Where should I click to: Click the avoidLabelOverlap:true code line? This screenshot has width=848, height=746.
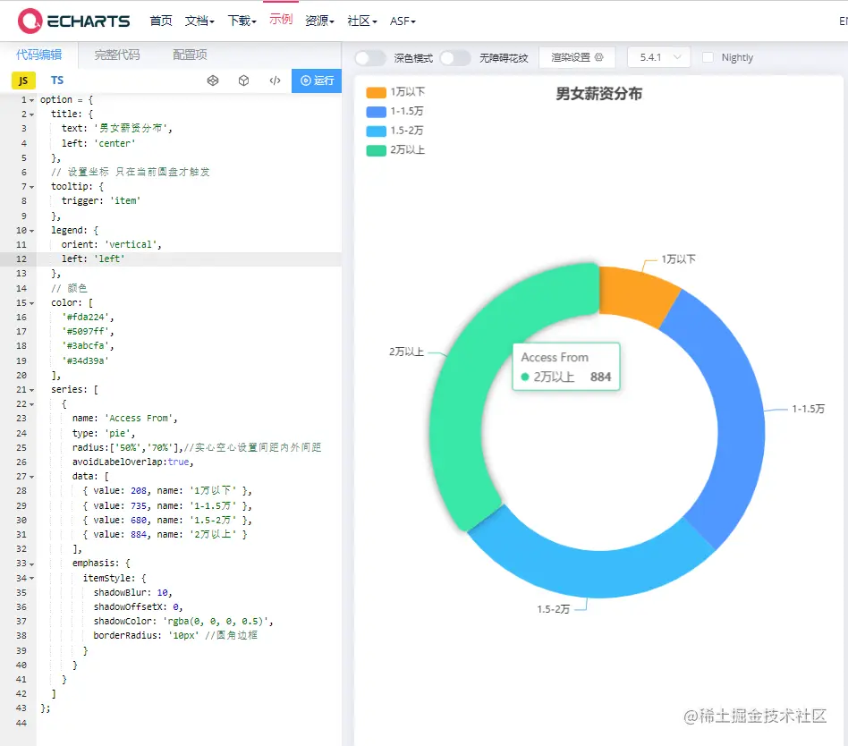click(x=133, y=462)
